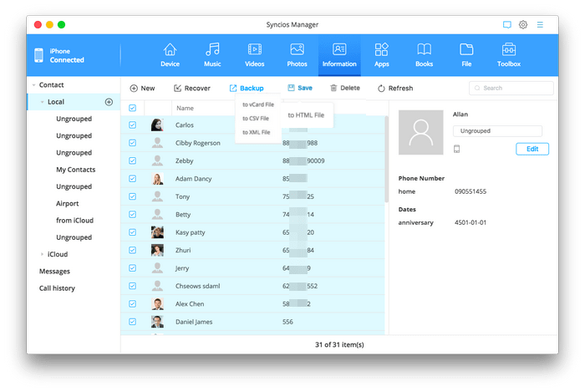Collapse the Local group arrow

42,102
